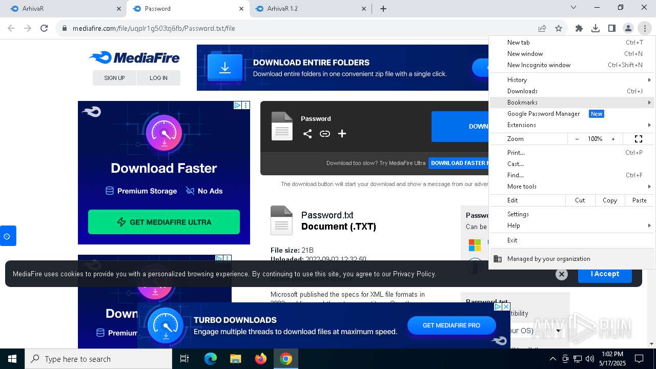The height and width of the screenshot is (369, 656).
Task: Show hidden system tray icons
Action: (552, 359)
